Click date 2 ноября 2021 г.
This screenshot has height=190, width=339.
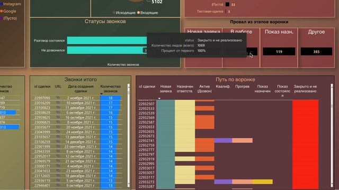[81, 98]
